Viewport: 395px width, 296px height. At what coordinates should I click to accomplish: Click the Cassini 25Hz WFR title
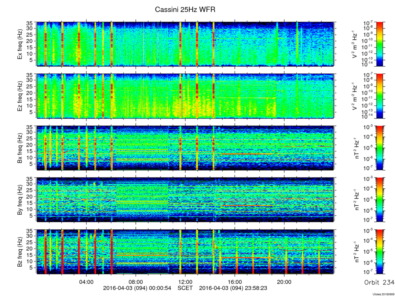[185, 10]
